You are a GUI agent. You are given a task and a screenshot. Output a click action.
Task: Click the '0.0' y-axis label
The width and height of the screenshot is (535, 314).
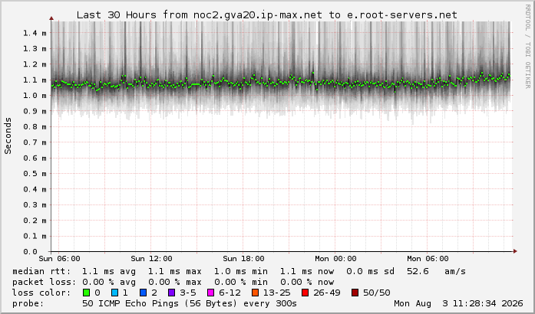tap(31, 252)
